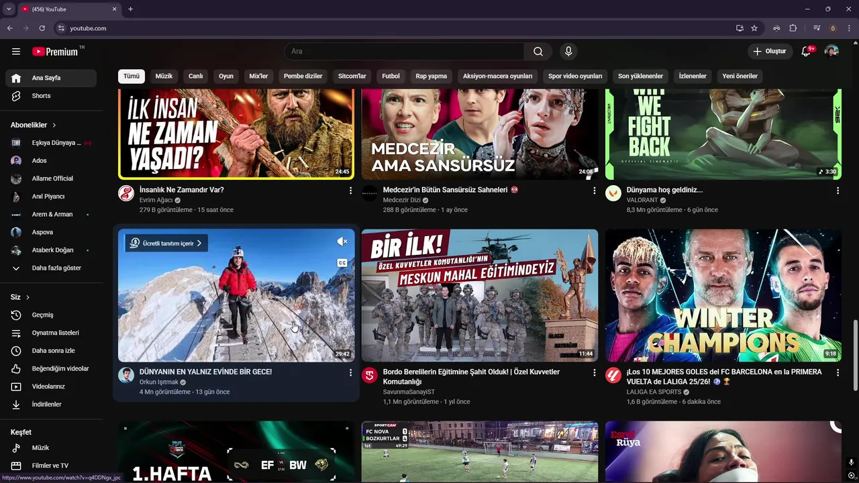Select the Oyun filter chip
Screen dimensions: 859x483
click(226, 76)
